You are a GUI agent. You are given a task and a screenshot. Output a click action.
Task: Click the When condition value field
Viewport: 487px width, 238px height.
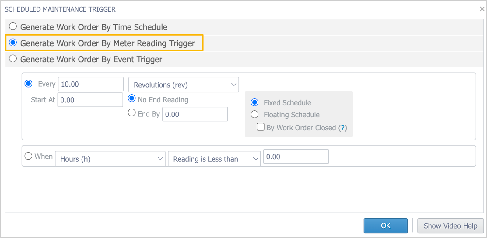click(x=296, y=156)
